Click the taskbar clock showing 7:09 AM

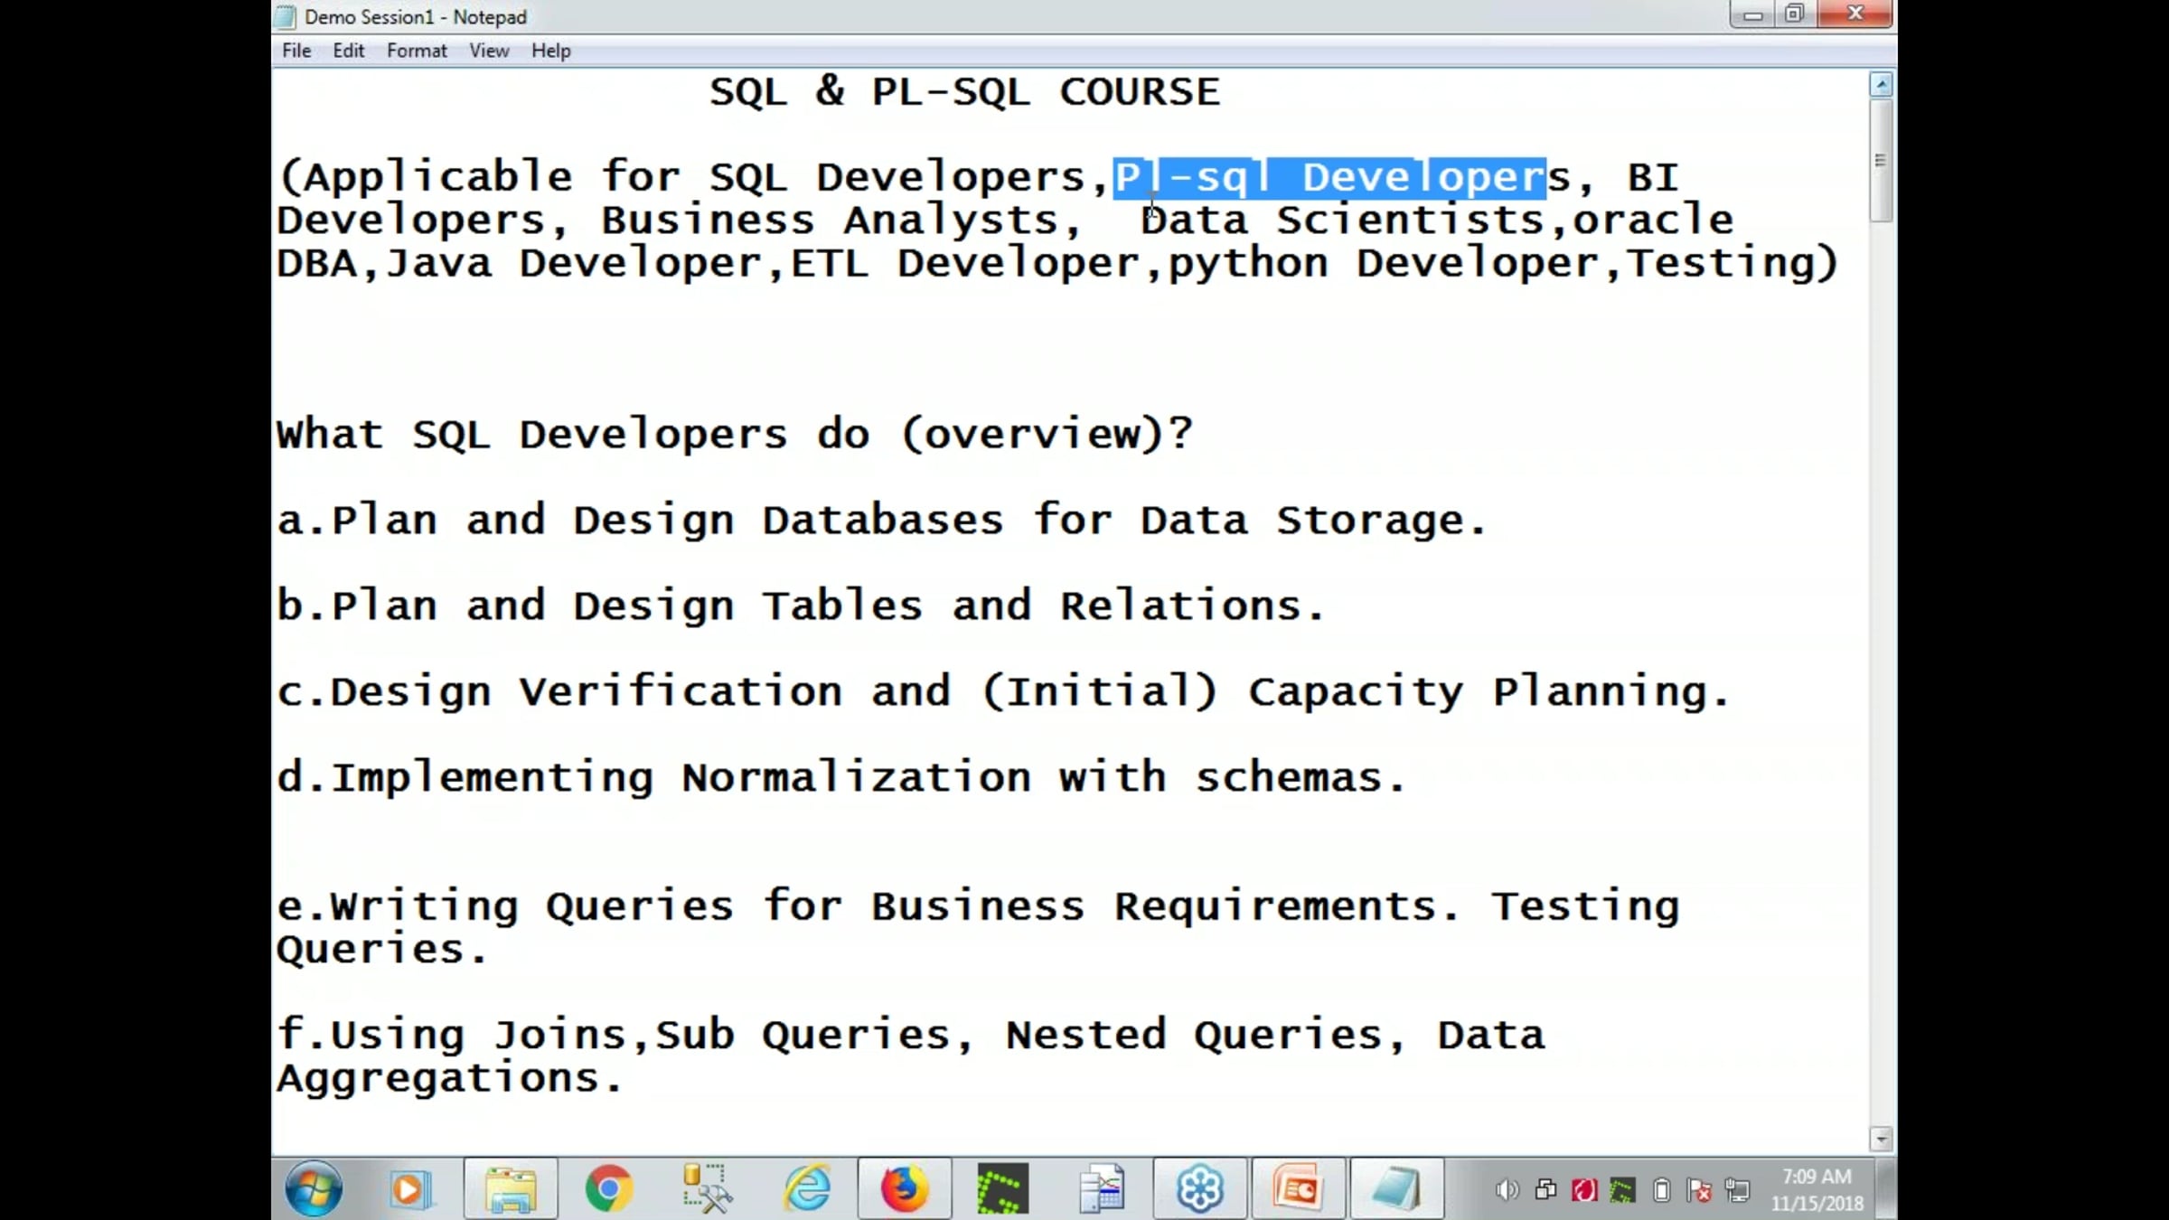pyautogui.click(x=1817, y=1189)
